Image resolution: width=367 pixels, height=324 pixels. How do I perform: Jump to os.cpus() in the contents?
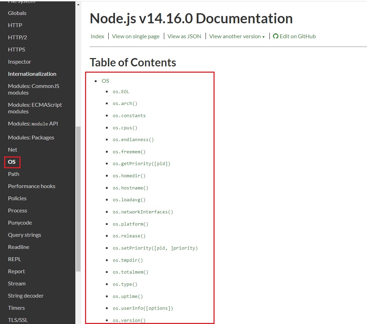[125, 128]
